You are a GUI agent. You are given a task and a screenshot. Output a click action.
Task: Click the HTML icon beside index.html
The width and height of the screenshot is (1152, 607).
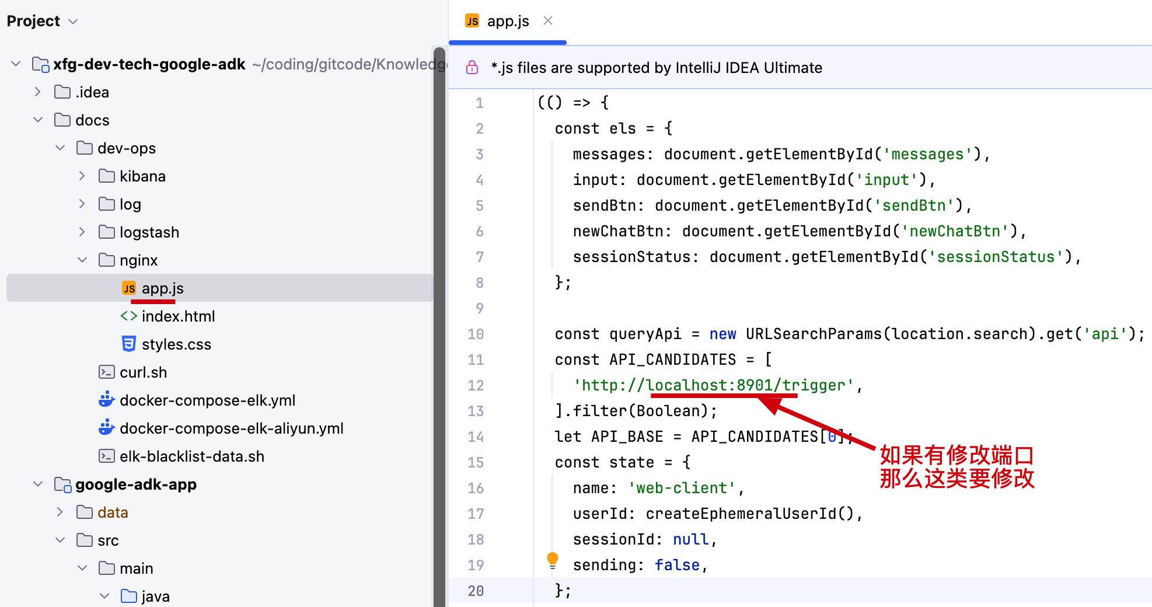129,316
